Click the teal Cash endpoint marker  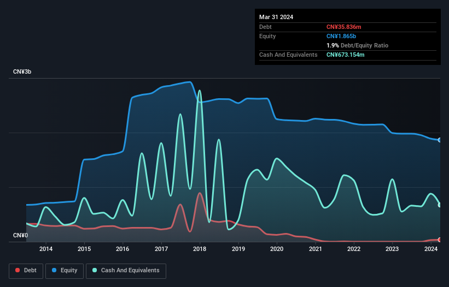tap(440, 205)
